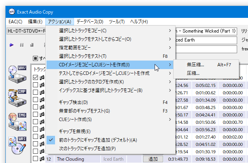Click the 追加 button in track 12 row
The width and height of the screenshot is (248, 163).
click(153, 159)
